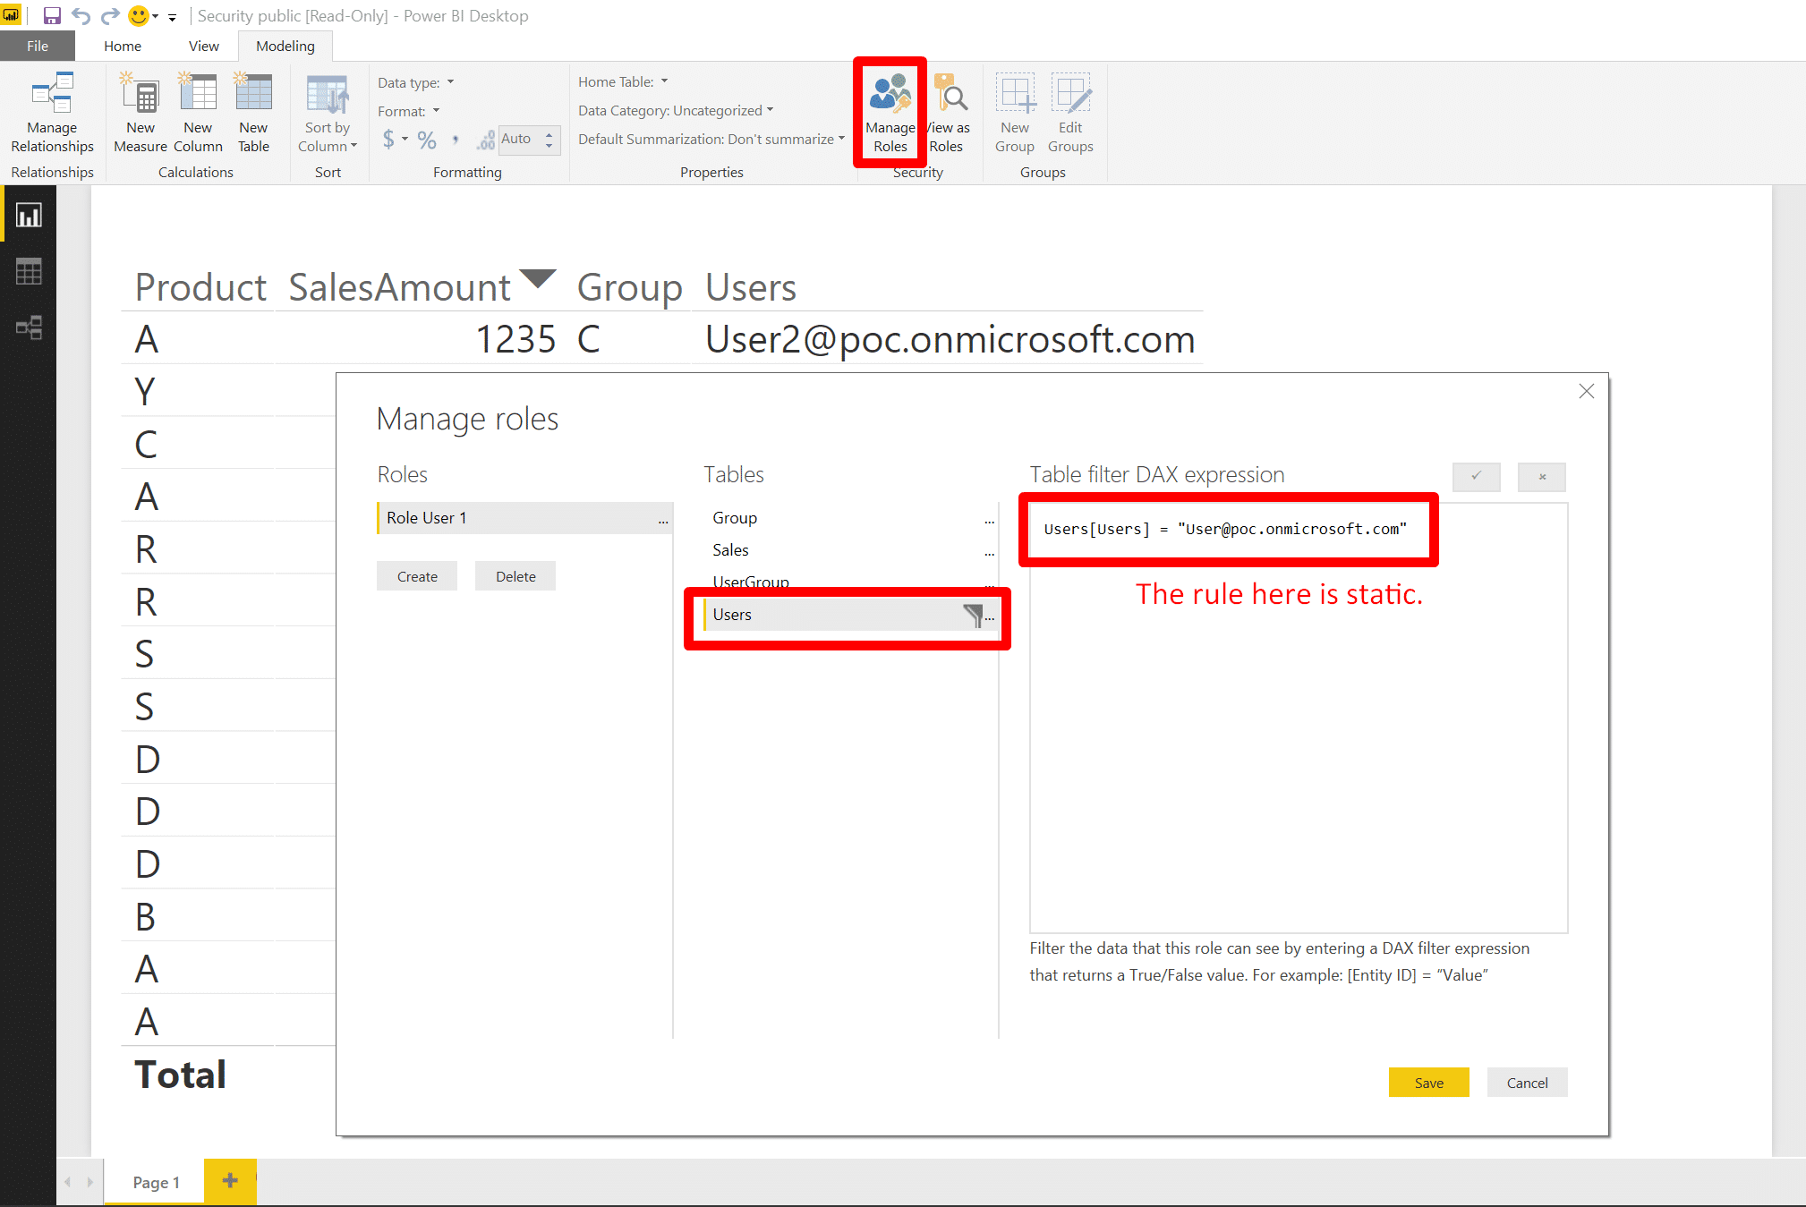Expand the Data Category dropdown
The width and height of the screenshot is (1806, 1207).
(676, 110)
